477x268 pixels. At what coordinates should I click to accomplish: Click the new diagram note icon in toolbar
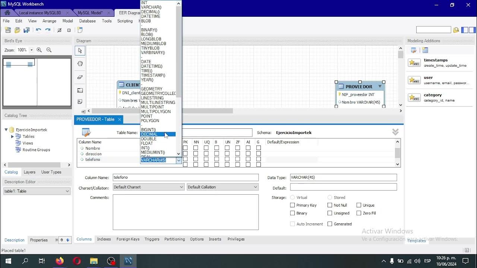coord(80,30)
